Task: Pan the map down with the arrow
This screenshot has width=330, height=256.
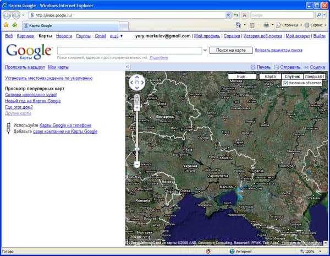Action: (x=137, y=88)
